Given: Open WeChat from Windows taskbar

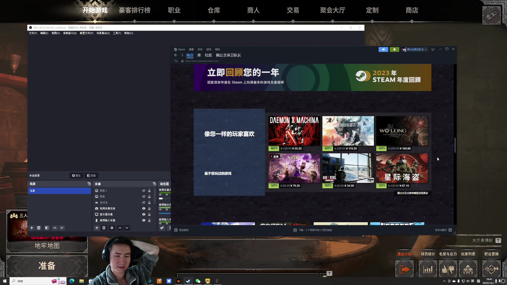Looking at the screenshot, I should pyautogui.click(x=198, y=281).
